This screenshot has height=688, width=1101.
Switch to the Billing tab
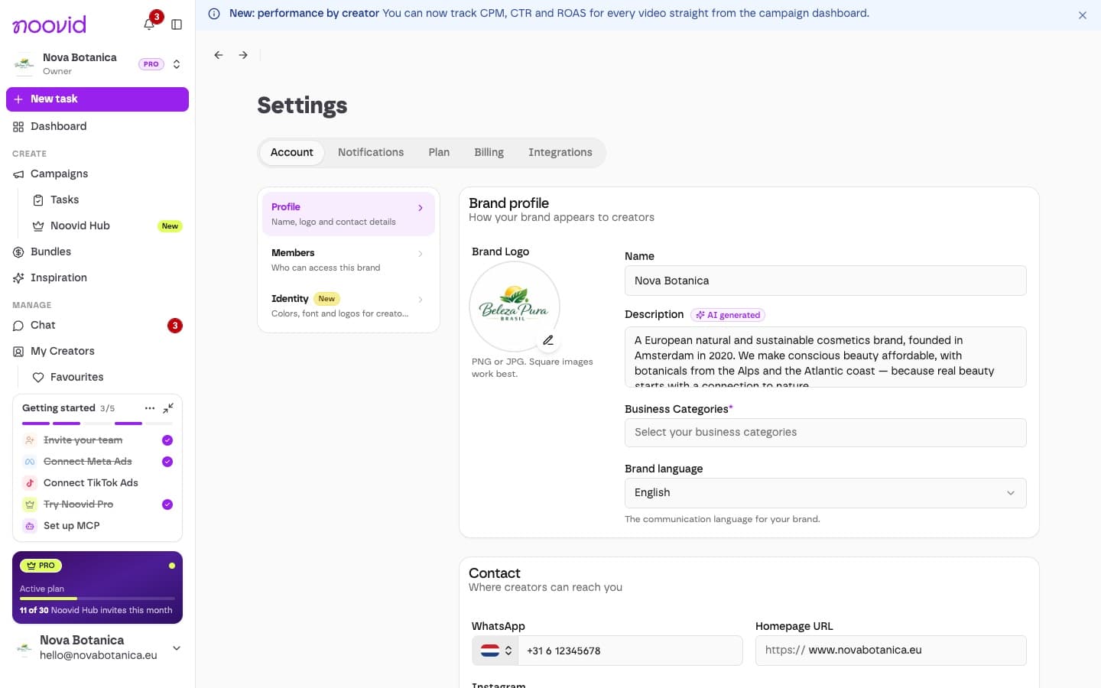(489, 153)
